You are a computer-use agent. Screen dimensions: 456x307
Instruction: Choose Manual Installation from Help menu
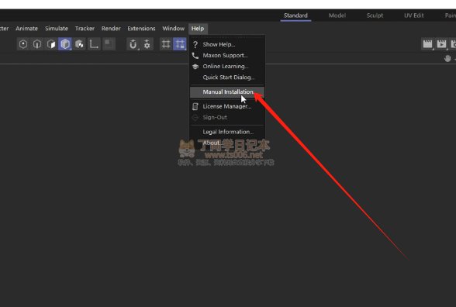point(227,91)
